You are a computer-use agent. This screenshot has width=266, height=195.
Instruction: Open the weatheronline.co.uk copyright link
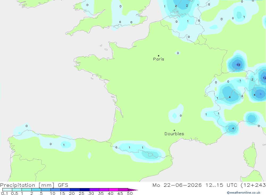(x=244, y=193)
